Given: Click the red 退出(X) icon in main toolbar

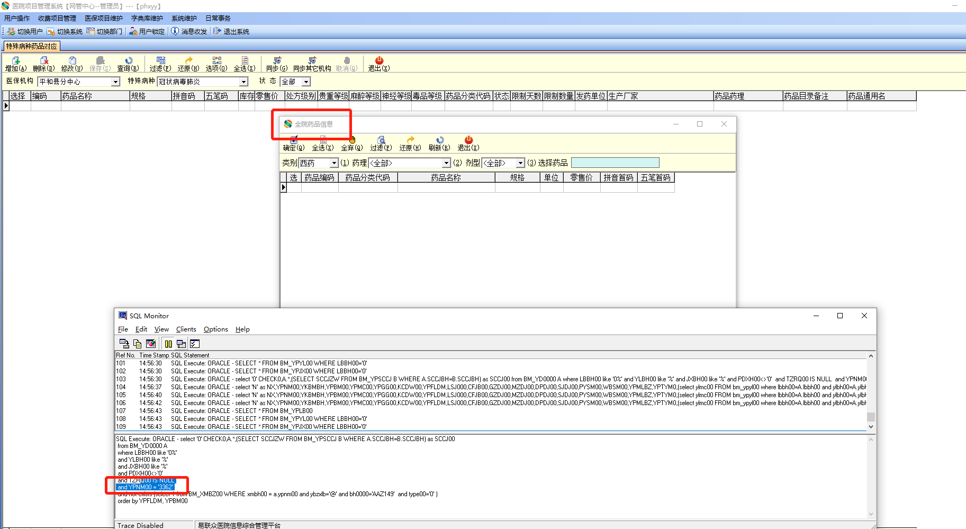Looking at the screenshot, I should click(379, 60).
